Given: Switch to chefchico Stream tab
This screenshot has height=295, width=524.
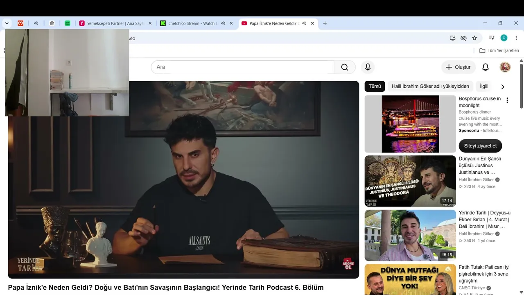Looking at the screenshot, I should pyautogui.click(x=196, y=23).
